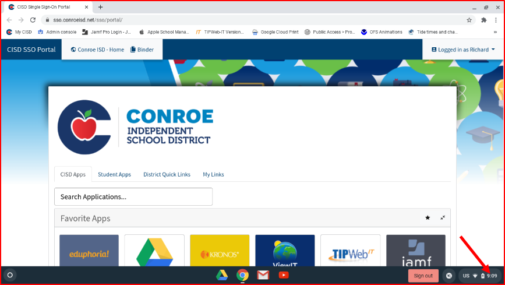Screen dimensions: 505x285
Task: Click the Sign out button
Action: tap(423, 276)
